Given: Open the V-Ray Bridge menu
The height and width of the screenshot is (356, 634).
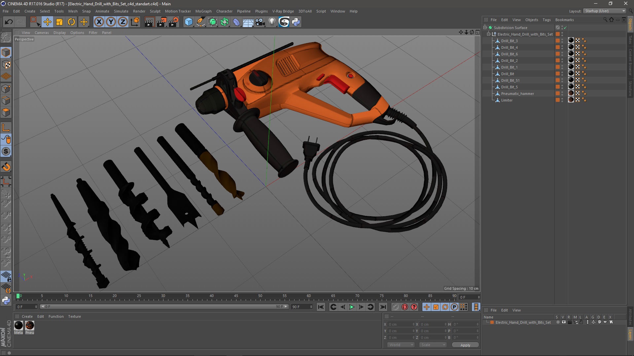Looking at the screenshot, I should (x=283, y=11).
